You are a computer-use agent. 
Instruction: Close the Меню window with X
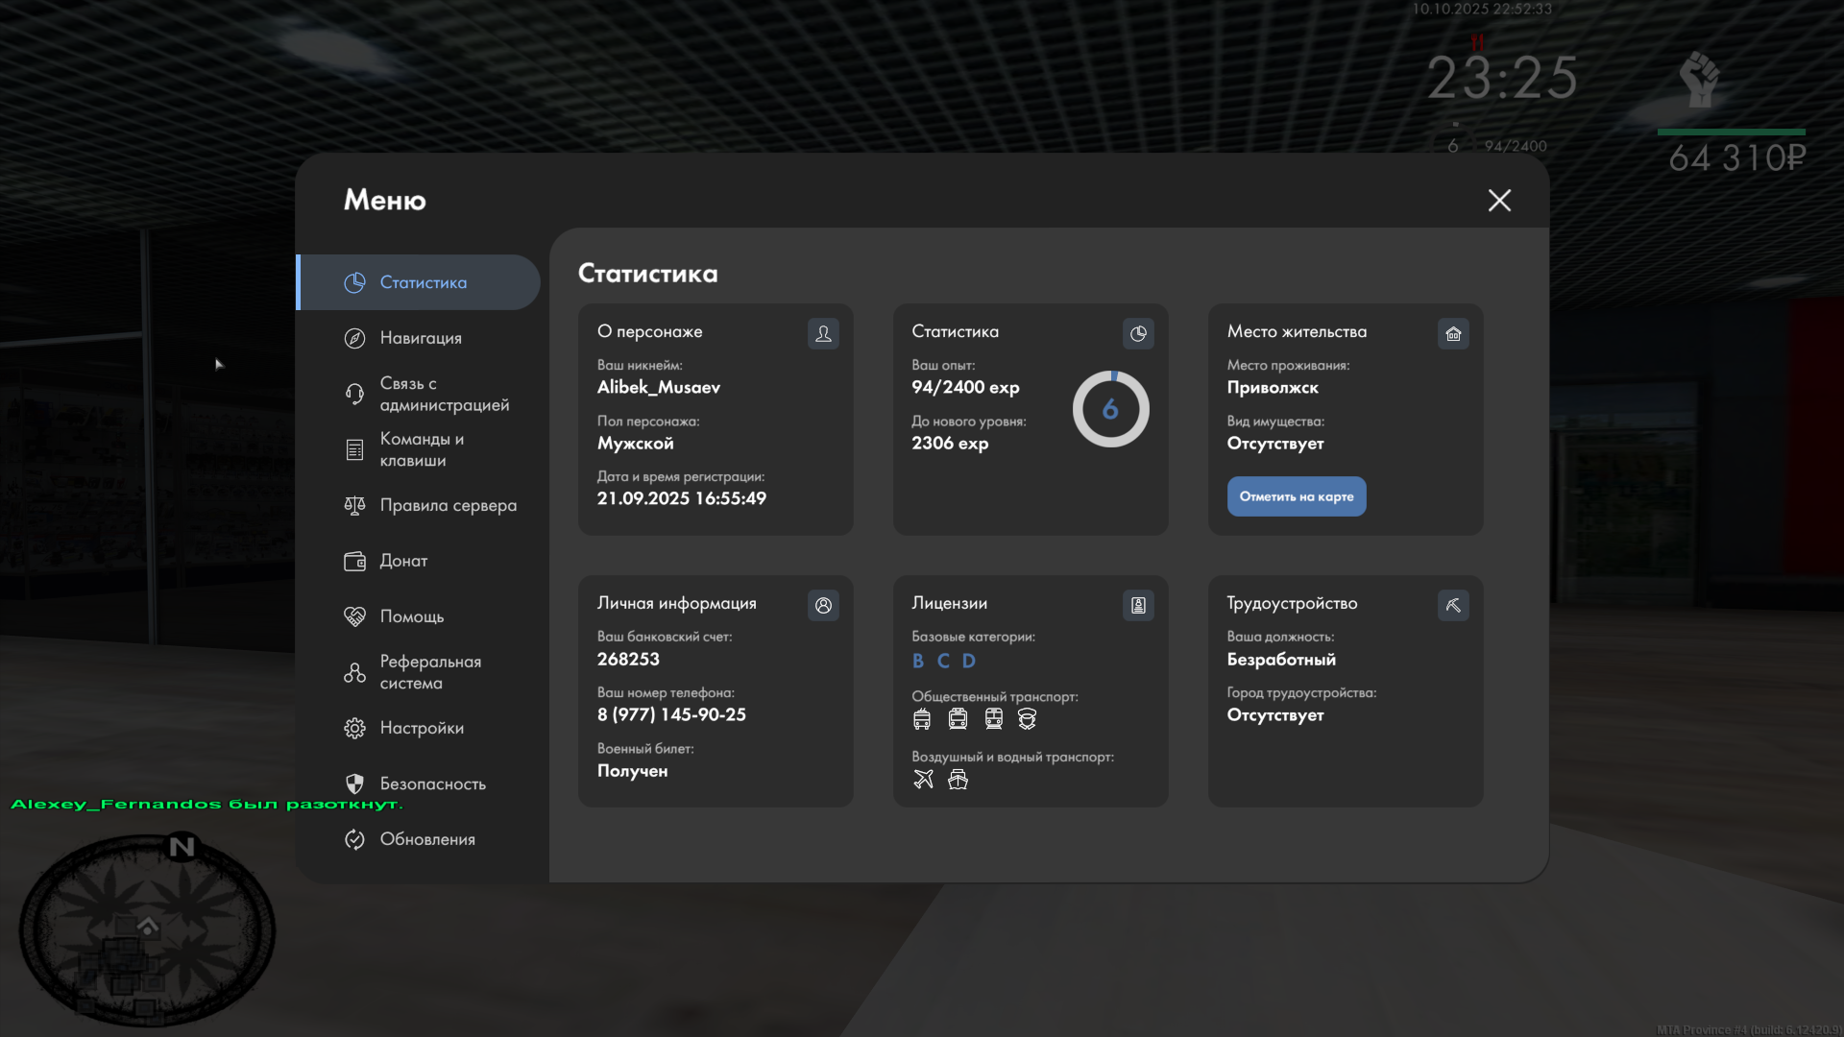pyautogui.click(x=1499, y=200)
